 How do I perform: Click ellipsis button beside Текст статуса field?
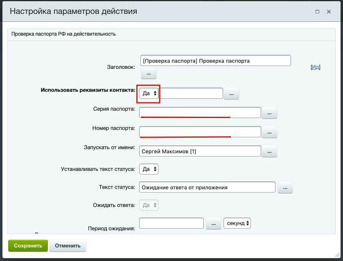(x=285, y=187)
